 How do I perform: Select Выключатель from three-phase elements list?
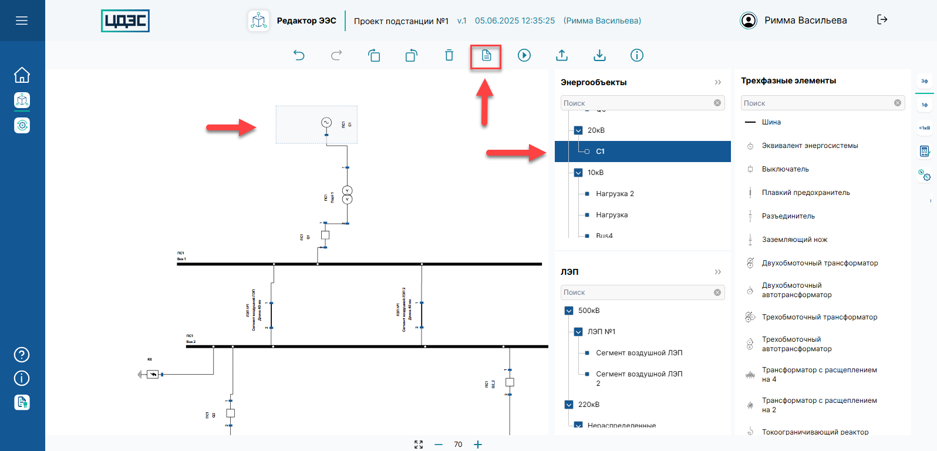(x=785, y=169)
